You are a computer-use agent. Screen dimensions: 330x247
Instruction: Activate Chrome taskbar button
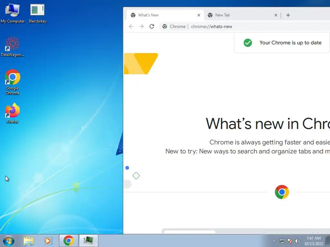pos(68,241)
